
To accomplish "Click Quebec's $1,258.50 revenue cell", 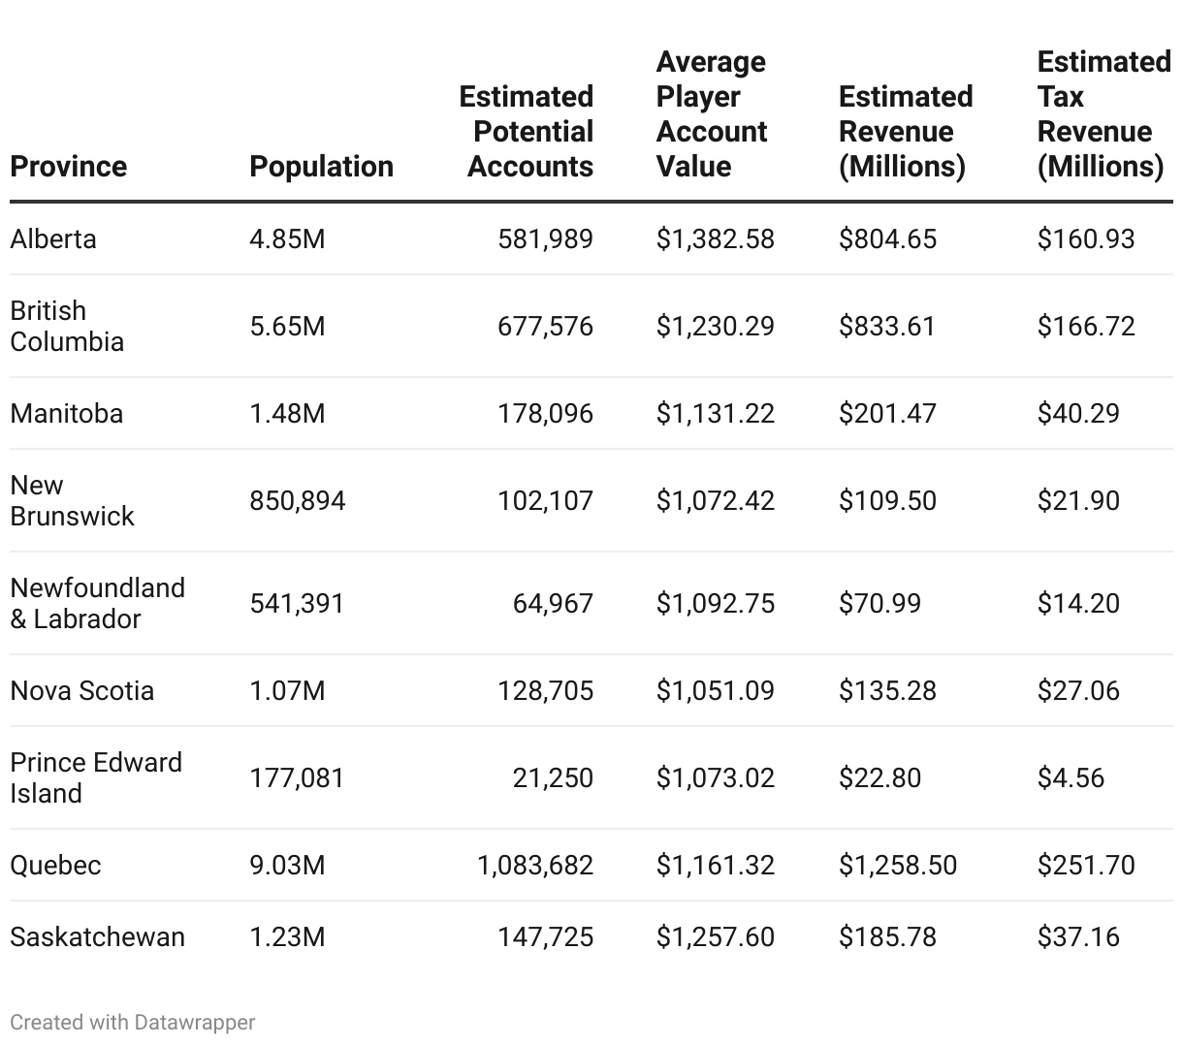I will [897, 865].
